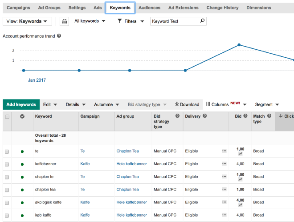Open the Hele kaffebønner ad group link in the kaffebønner row

pyautogui.click(x=131, y=164)
